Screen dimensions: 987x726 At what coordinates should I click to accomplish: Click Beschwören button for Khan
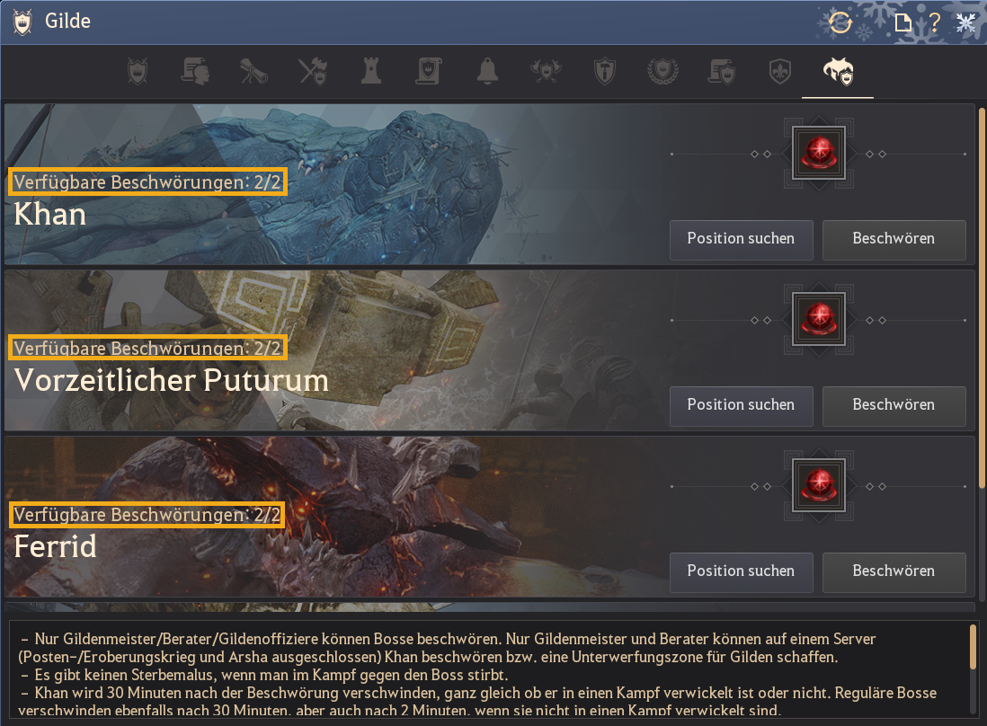click(x=894, y=239)
